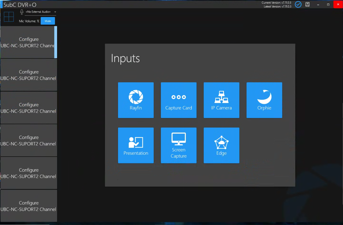Click the grid layout icon

pos(9,17)
